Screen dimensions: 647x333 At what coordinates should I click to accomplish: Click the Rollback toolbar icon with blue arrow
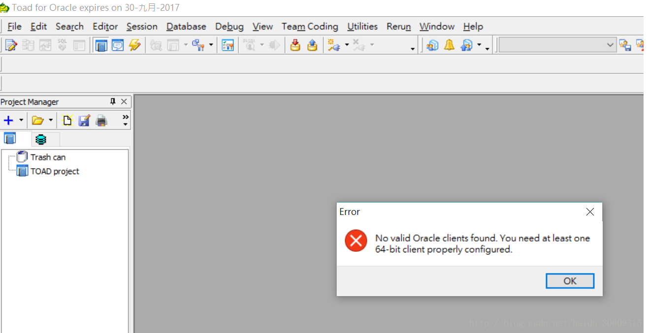click(x=312, y=45)
